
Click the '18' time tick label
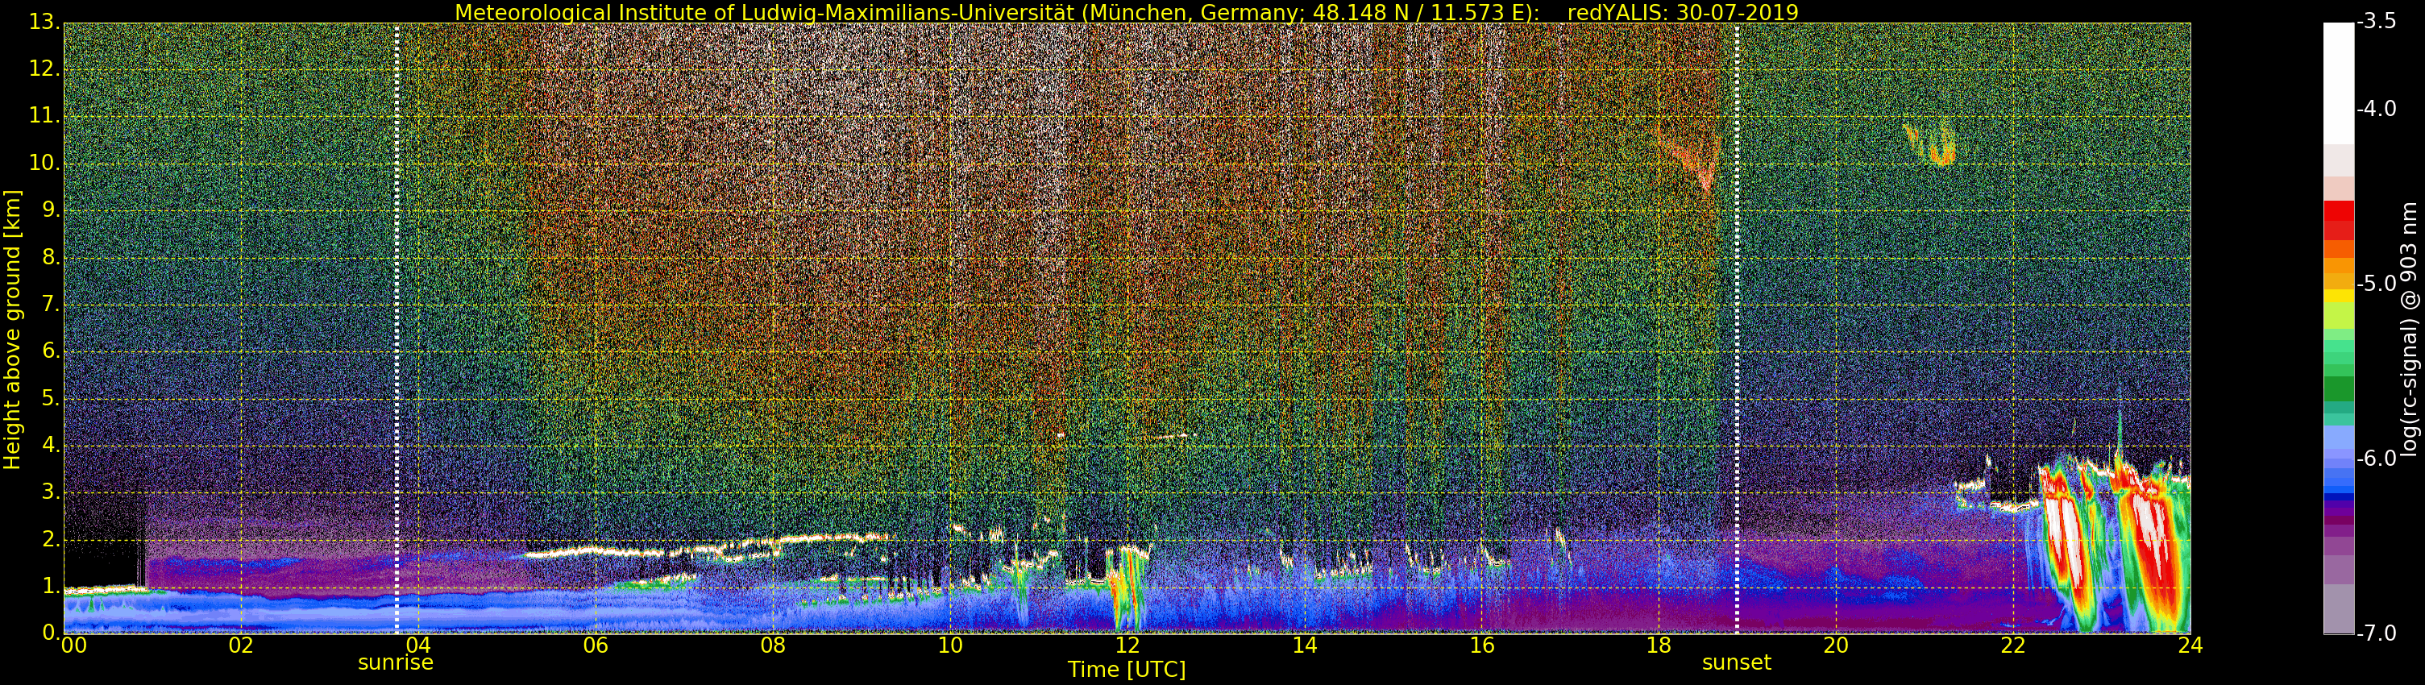coord(1659,646)
